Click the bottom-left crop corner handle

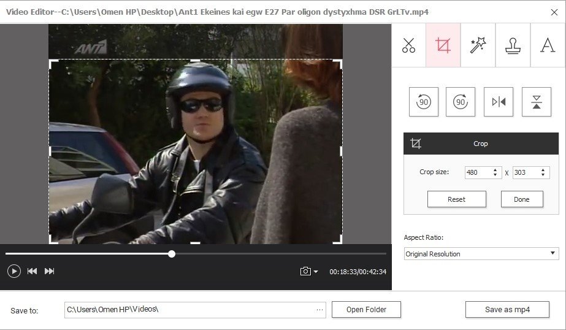53,240
